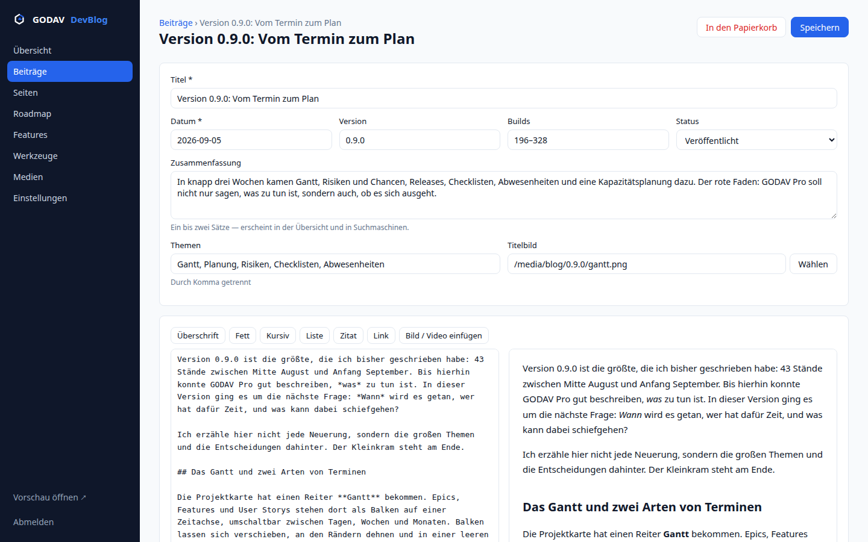Screen dimensions: 868x542
Task: Insert heading with Überschrift button
Action: coord(198,335)
